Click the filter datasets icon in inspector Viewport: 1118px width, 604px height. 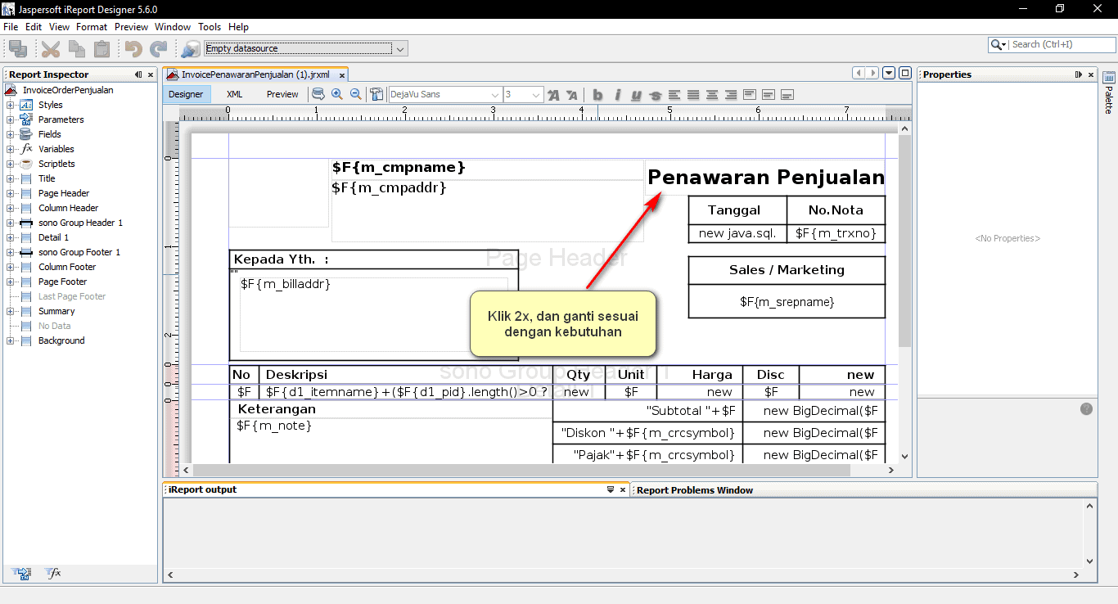[22, 574]
